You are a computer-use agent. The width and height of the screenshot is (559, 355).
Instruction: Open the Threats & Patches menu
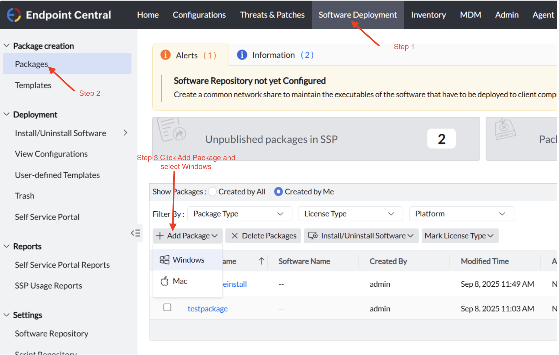click(x=272, y=15)
